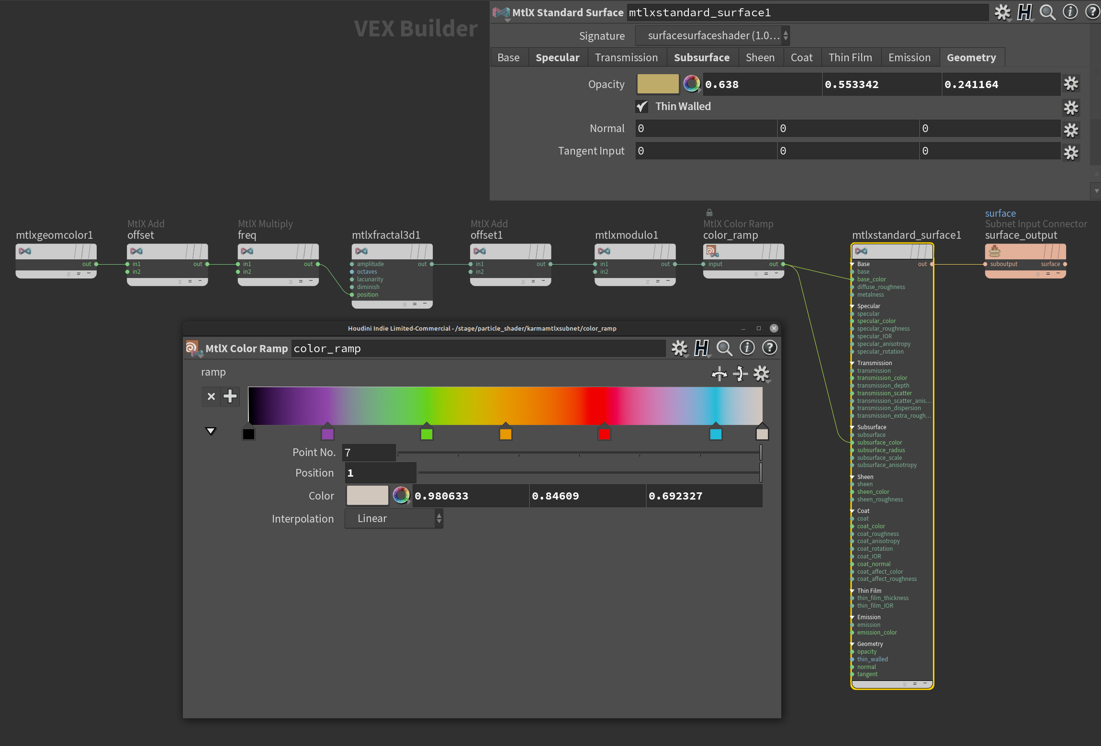
Task: Click the plus button to add a ramp point
Action: click(x=230, y=396)
